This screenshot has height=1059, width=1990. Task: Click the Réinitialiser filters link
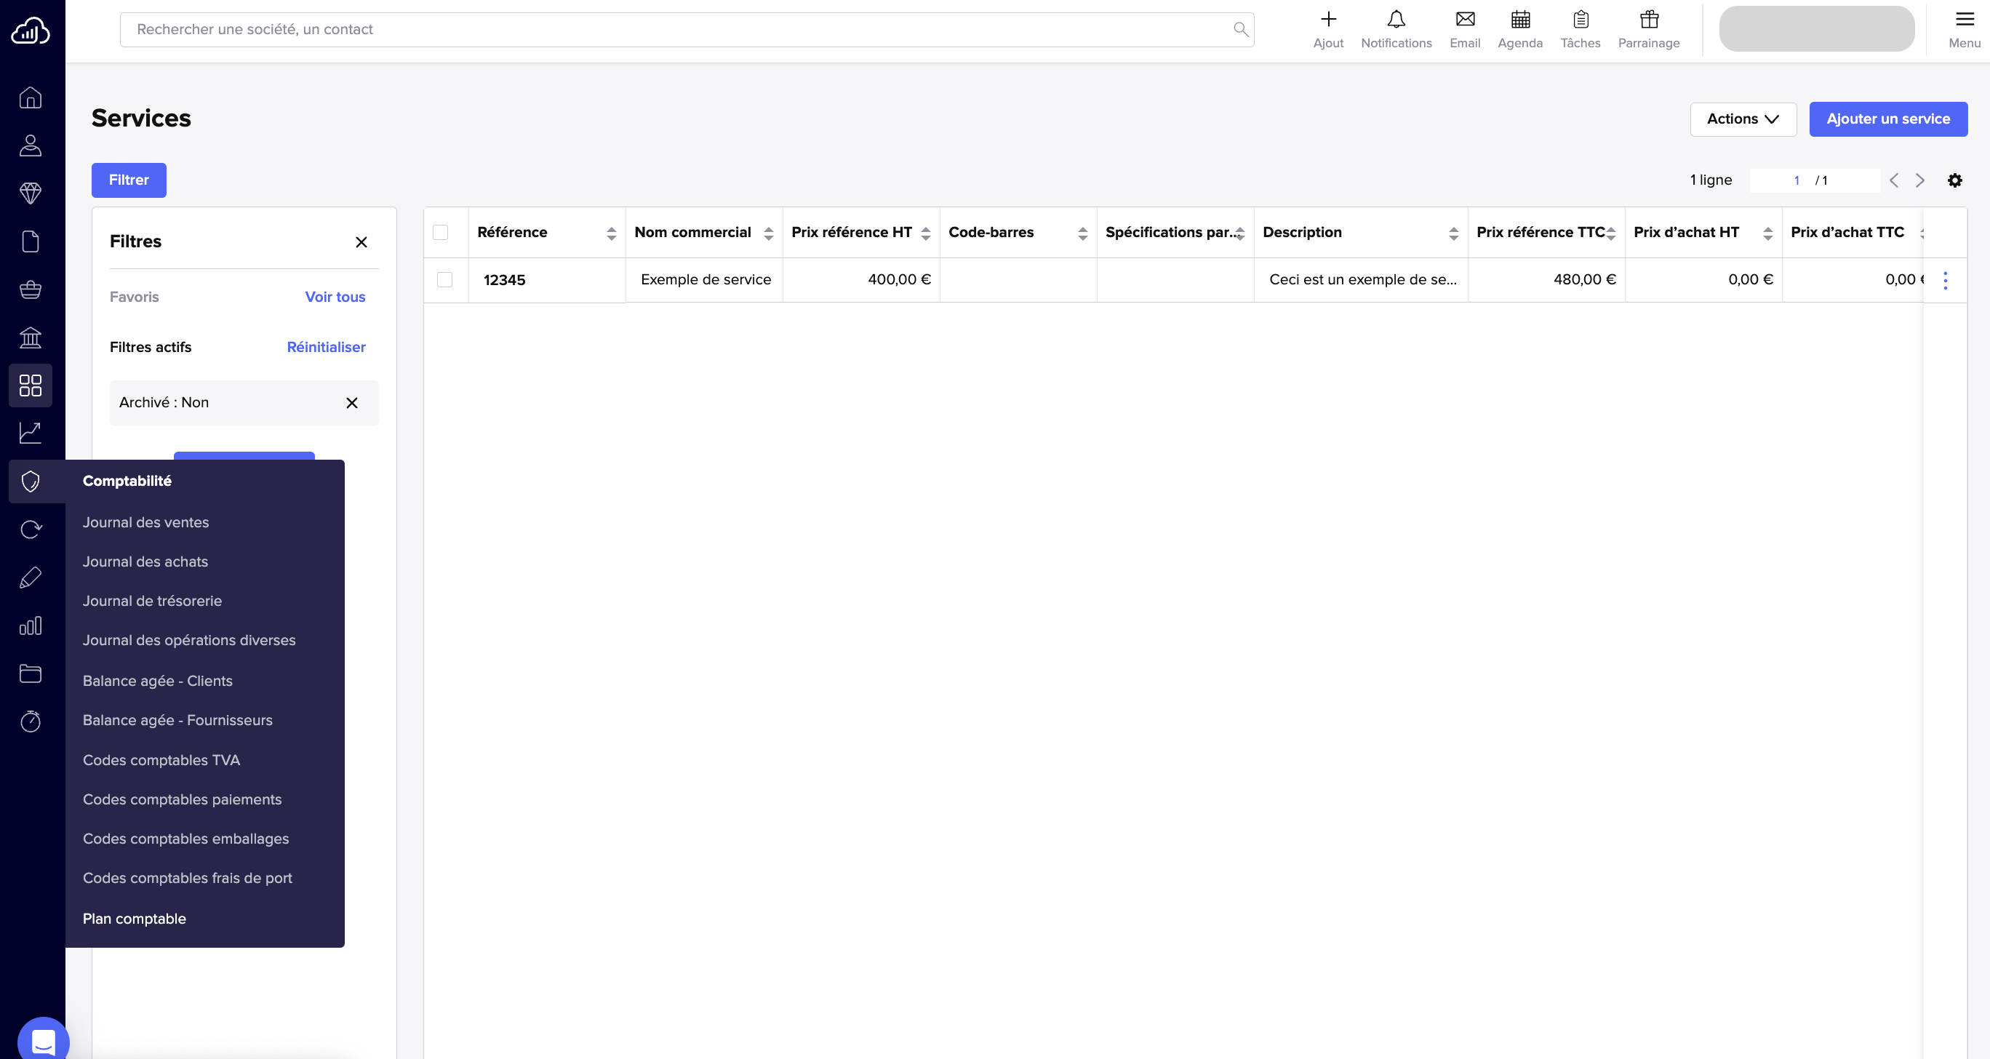[x=326, y=347]
